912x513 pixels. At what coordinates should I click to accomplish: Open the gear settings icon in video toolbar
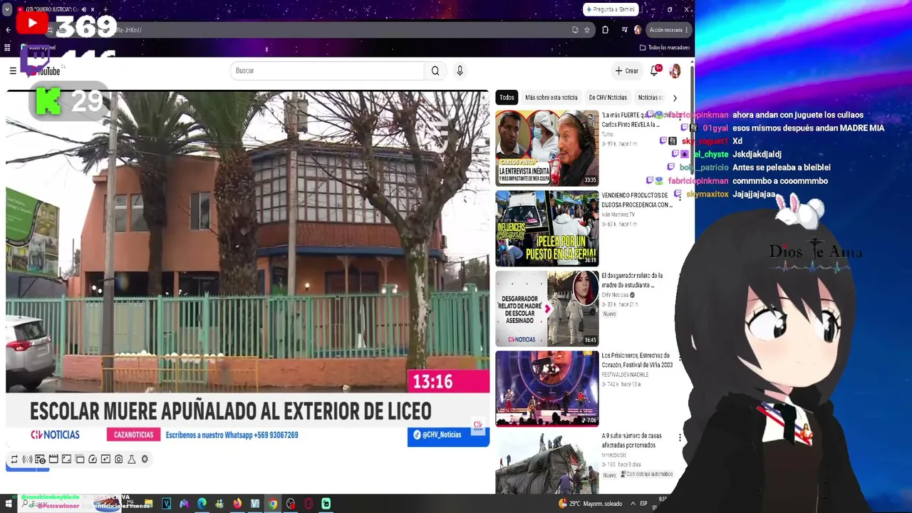click(x=145, y=460)
